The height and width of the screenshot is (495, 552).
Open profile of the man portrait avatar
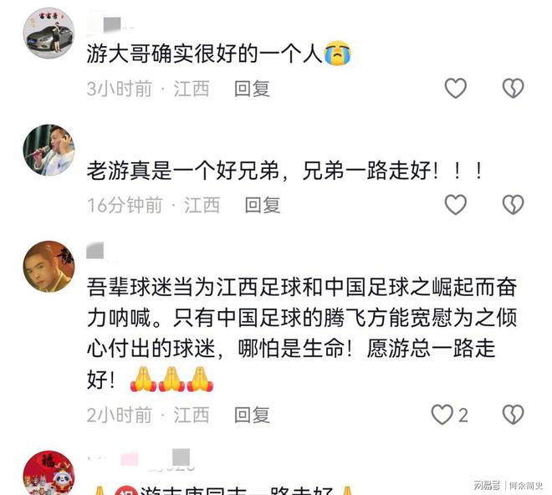click(49, 267)
